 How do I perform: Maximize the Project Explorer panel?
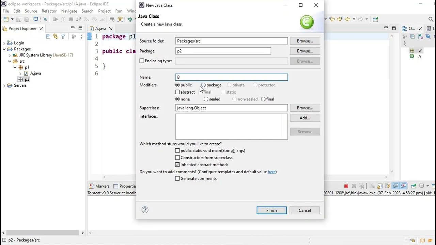(80, 28)
